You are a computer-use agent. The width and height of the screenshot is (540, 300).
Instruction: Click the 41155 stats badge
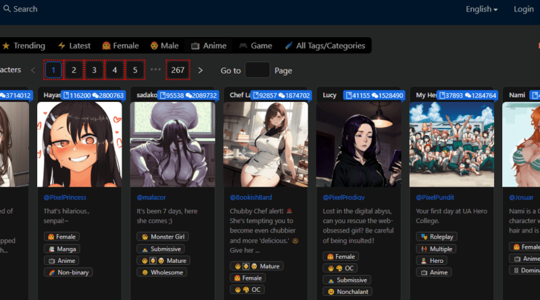374,95
